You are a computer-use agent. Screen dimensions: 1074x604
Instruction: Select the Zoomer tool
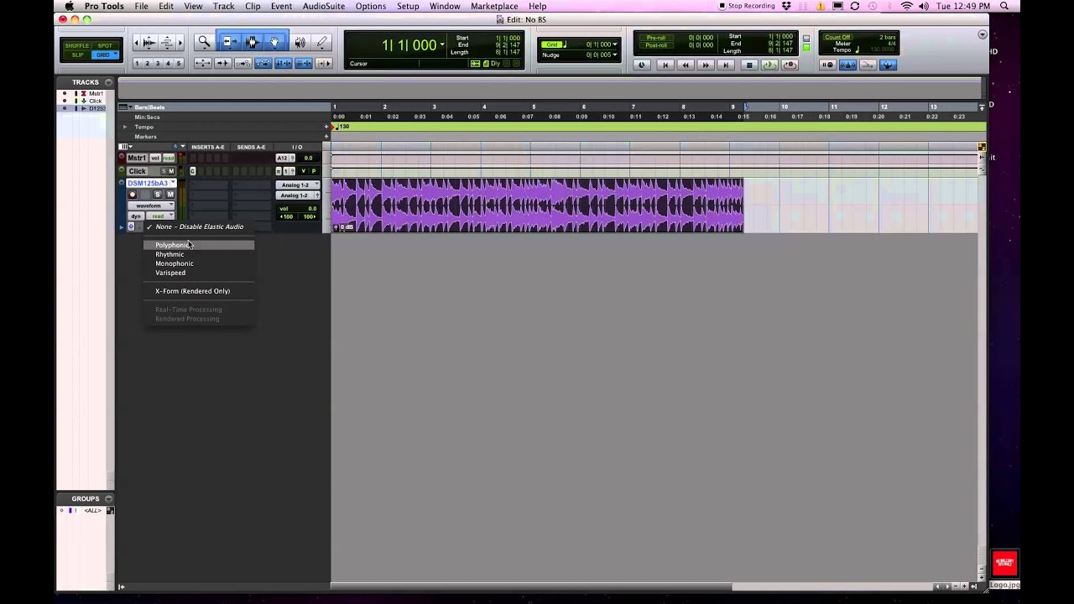click(204, 42)
